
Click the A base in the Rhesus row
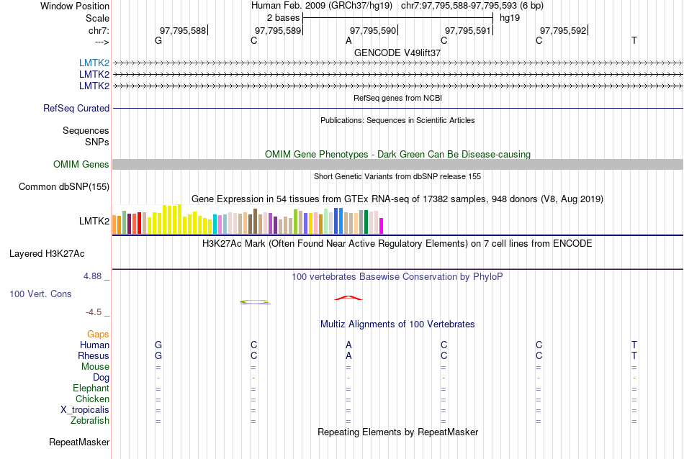tap(348, 355)
